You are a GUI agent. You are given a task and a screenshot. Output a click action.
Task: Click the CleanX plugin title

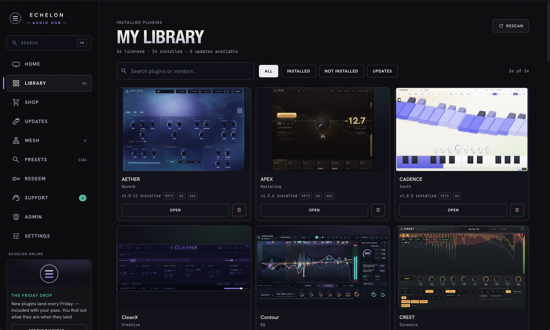pyautogui.click(x=130, y=317)
